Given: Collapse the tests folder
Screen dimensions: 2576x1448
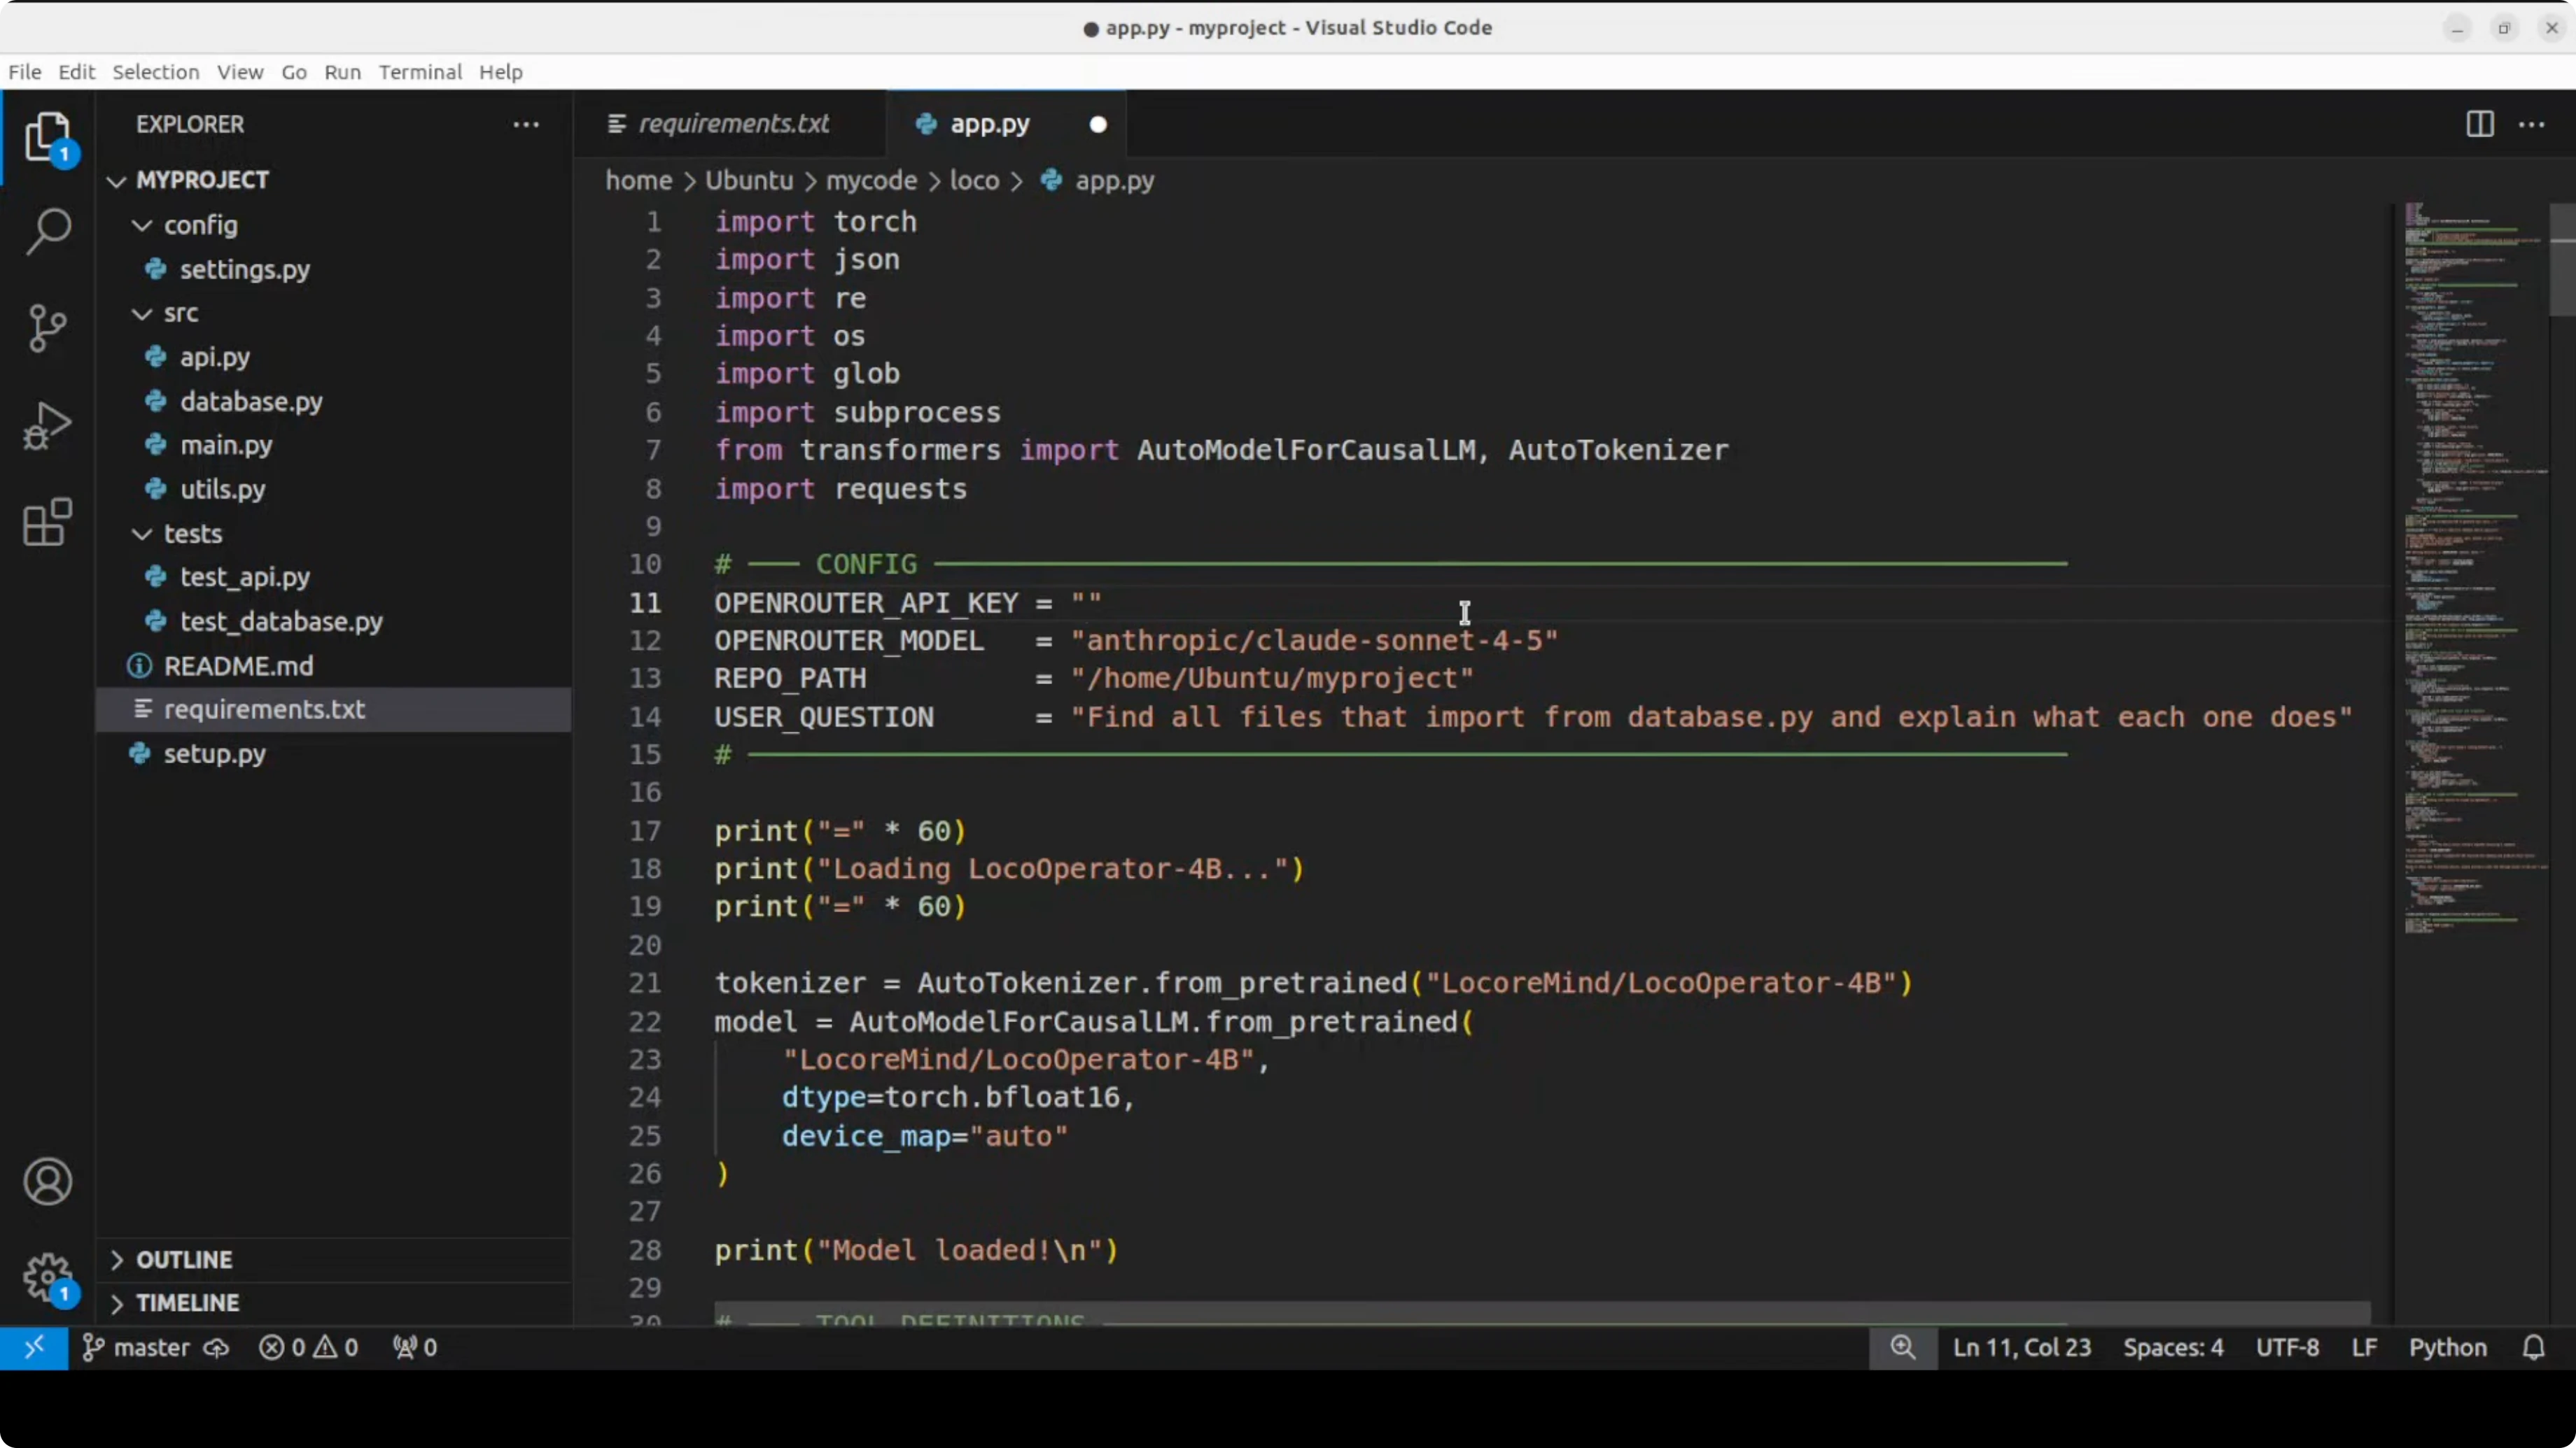Looking at the screenshot, I should click(x=192, y=534).
